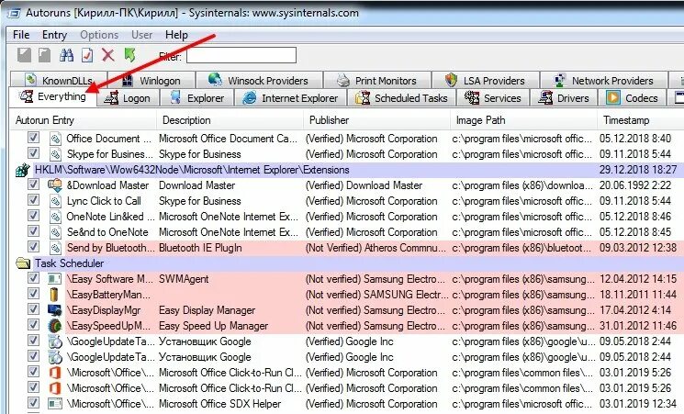Uncheck the Skype for Business entry checkbox
The width and height of the screenshot is (684, 414).
(33, 153)
